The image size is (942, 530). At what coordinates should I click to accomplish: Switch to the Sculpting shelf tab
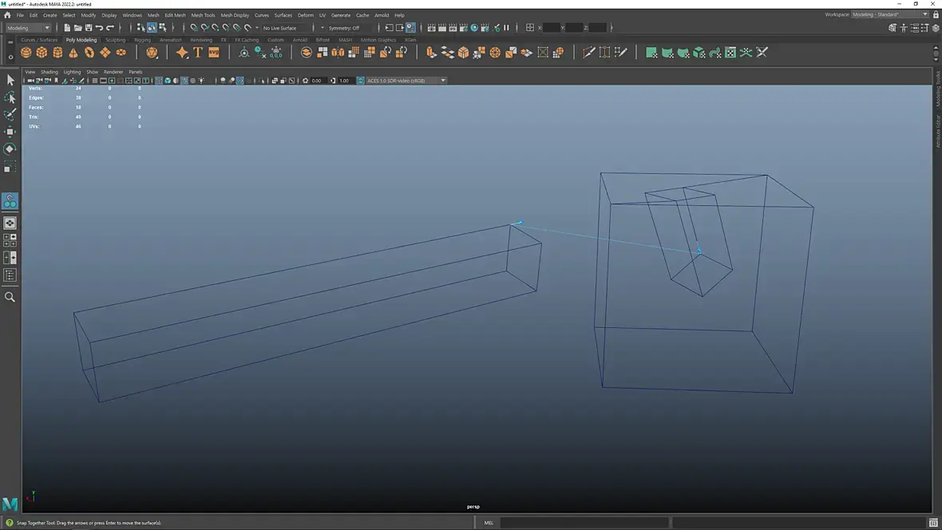click(x=115, y=40)
